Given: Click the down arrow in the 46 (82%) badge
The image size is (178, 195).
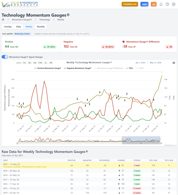Looking at the screenshot, I should [103, 47].
